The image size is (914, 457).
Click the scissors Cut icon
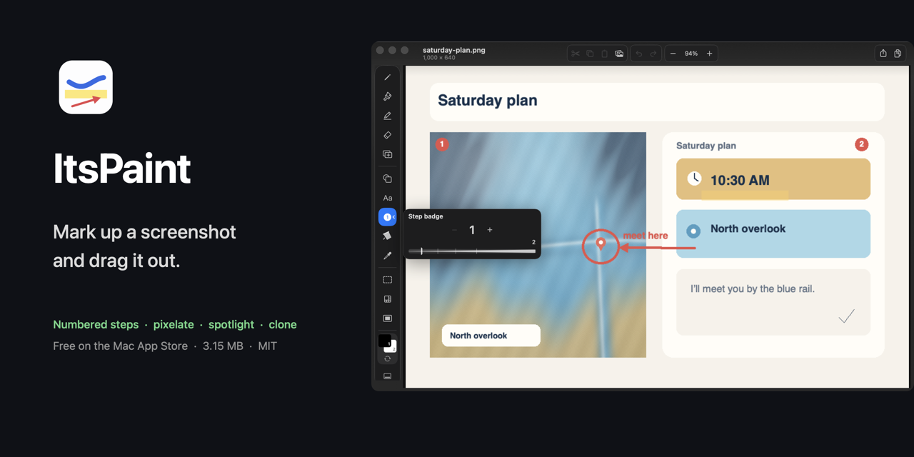click(576, 54)
